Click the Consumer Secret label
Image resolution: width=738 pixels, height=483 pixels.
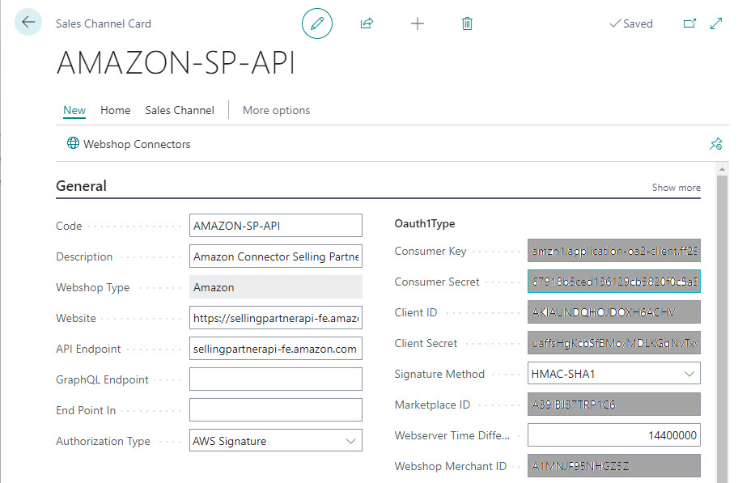[x=437, y=282]
